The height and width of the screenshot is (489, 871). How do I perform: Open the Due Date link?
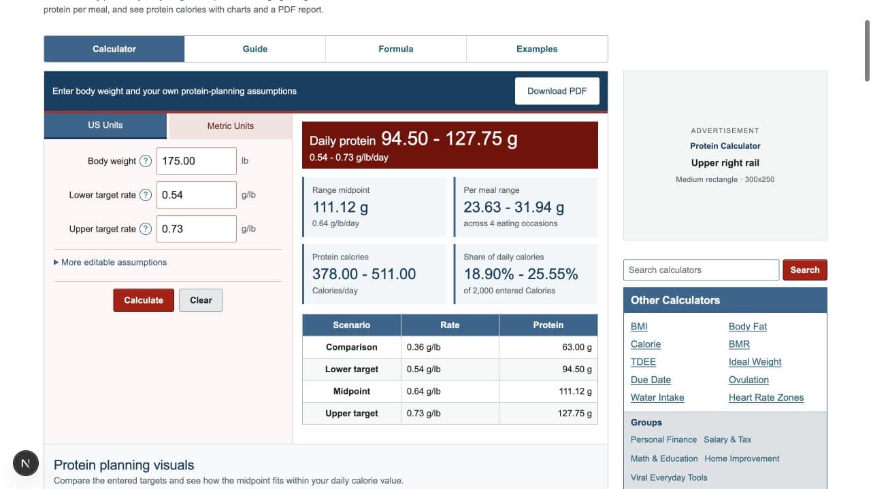coord(651,380)
